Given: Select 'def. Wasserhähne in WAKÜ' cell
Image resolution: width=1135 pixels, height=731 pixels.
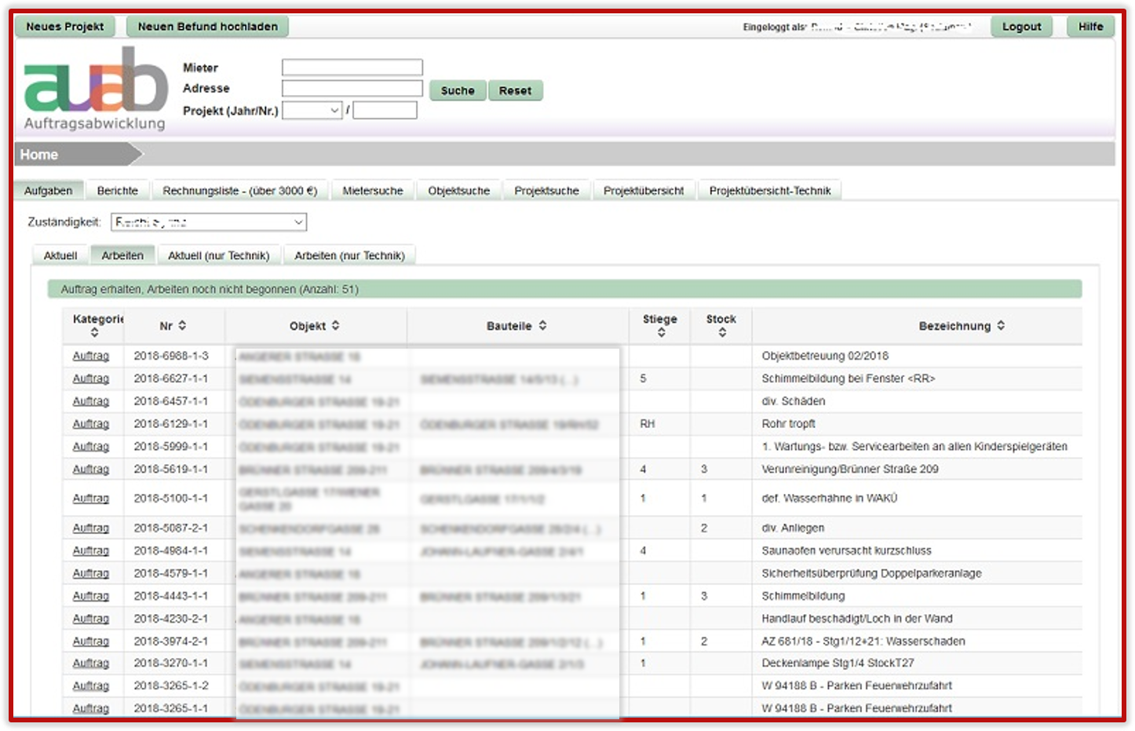Looking at the screenshot, I should coord(830,499).
